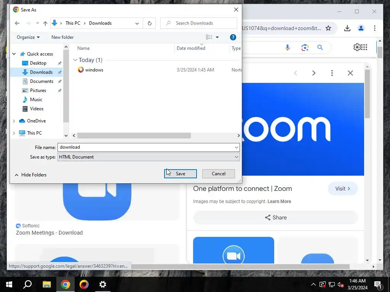The height and width of the screenshot is (292, 390).
Task: Select Documents in navigation pane
Action: 42,81
